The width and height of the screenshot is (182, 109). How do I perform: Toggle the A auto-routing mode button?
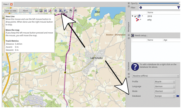tap(60, 11)
